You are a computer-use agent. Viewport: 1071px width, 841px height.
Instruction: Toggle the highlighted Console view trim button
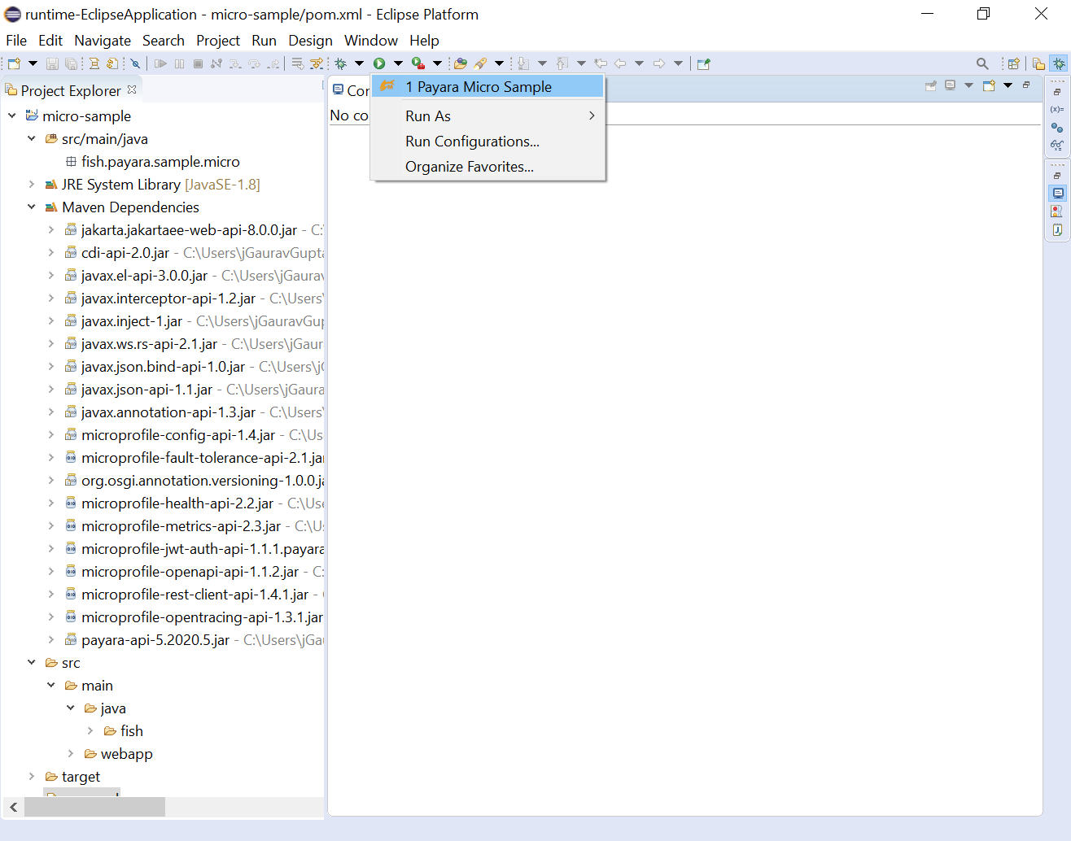1057,194
